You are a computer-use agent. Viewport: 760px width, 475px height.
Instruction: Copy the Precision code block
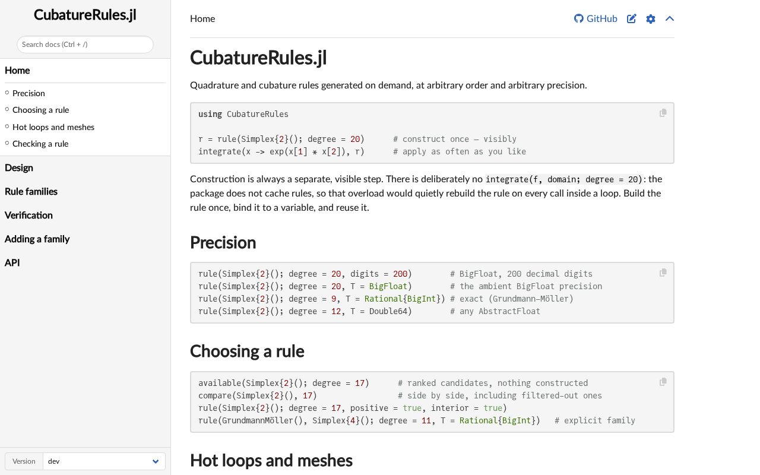coord(663,273)
